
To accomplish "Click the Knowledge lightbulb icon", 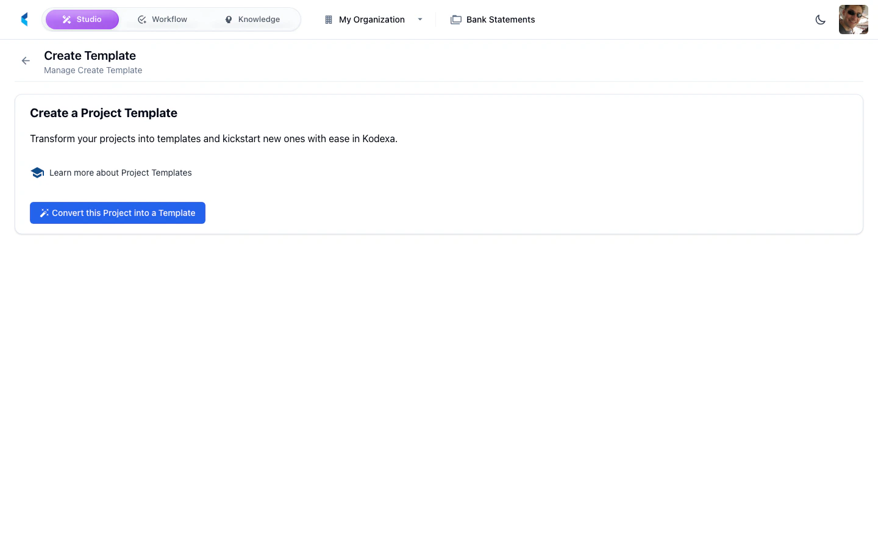I will tap(228, 19).
